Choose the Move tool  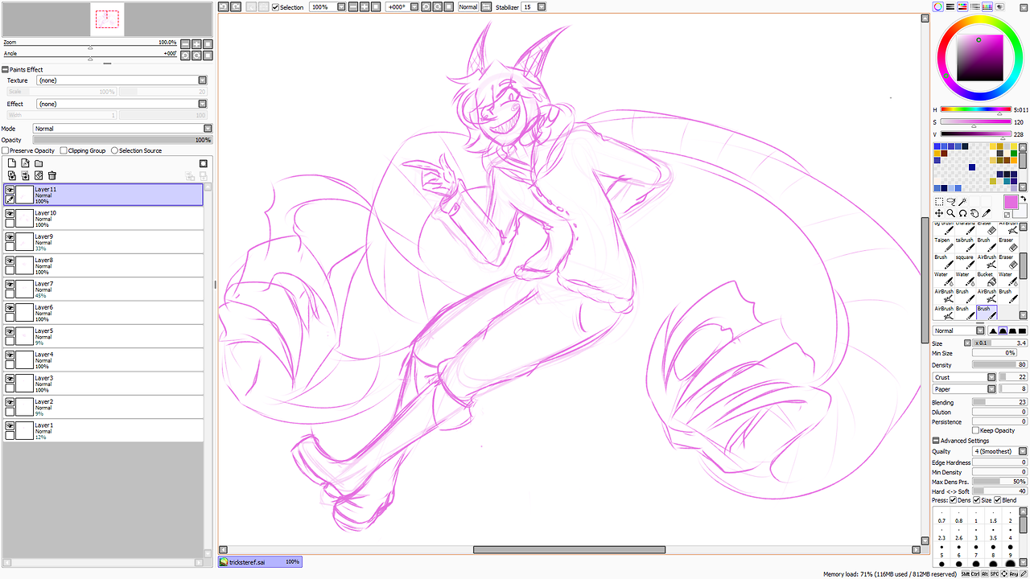(939, 213)
